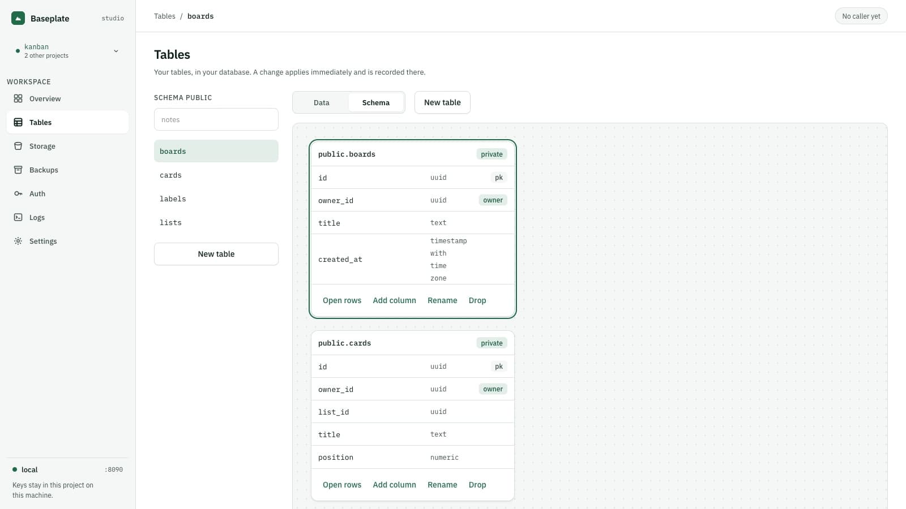This screenshot has width=906, height=509.
Task: Click the position column in cards
Action: point(413,457)
